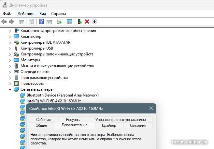Click the black down-arrow toolbar icon
The width and height of the screenshot is (214, 149).
(94, 22)
